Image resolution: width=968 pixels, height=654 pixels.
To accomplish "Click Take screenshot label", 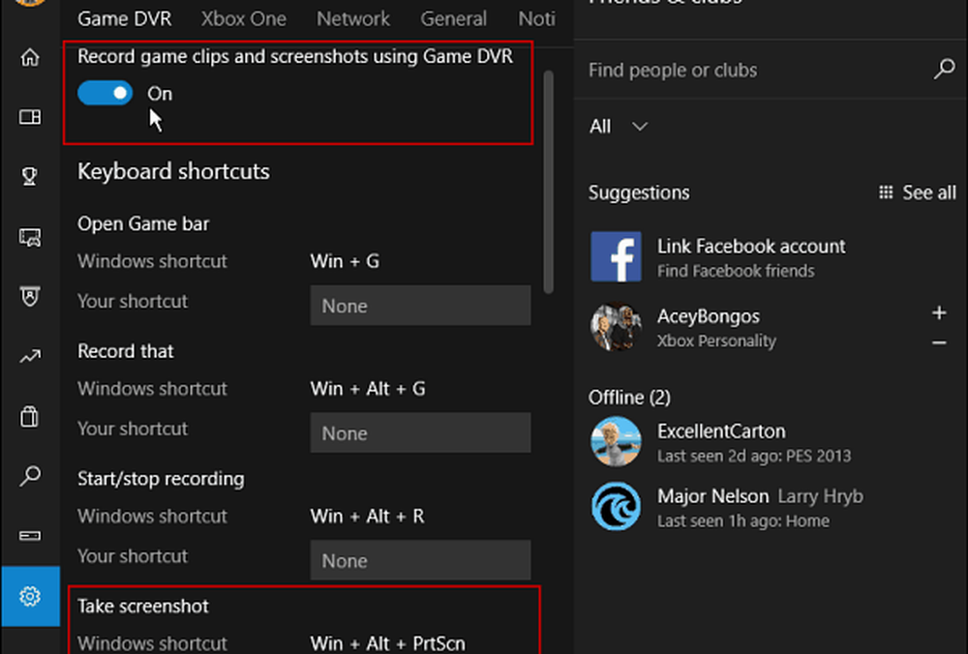I will click(x=143, y=607).
